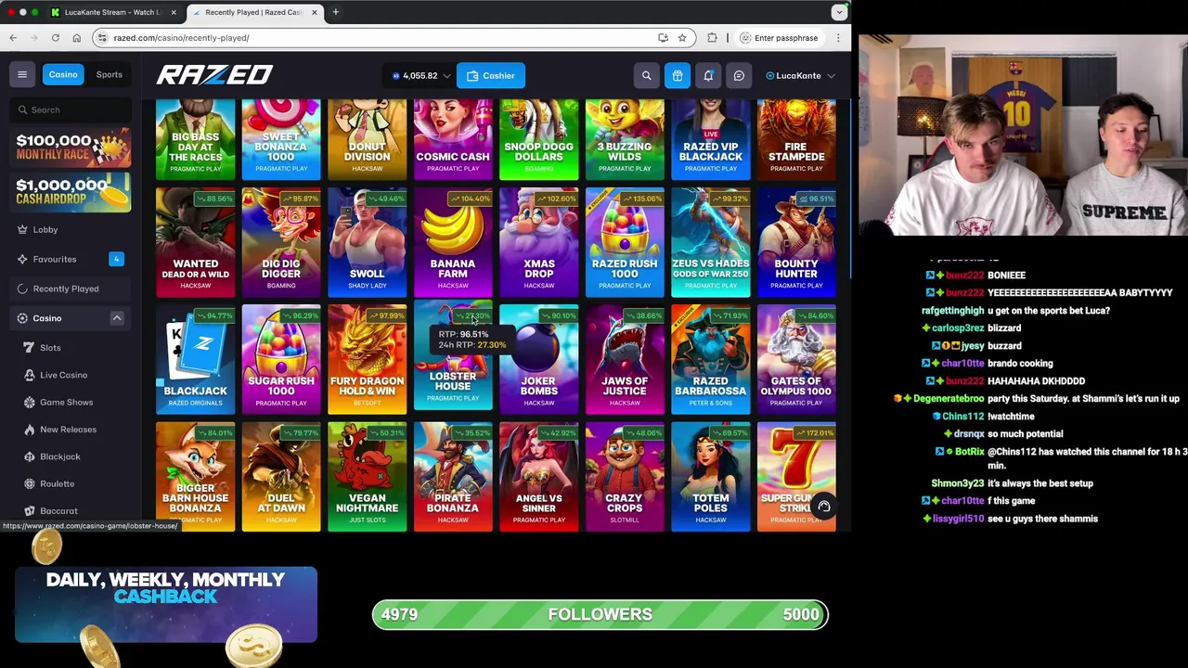Open the hamburger sidebar menu
The height and width of the screenshot is (668, 1188).
coord(22,74)
